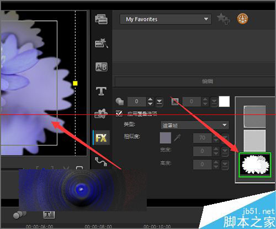Select the white flower mask frame thumbnail
Viewport: 276px width, 229px height.
pos(255,165)
